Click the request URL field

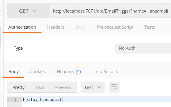click(110, 11)
